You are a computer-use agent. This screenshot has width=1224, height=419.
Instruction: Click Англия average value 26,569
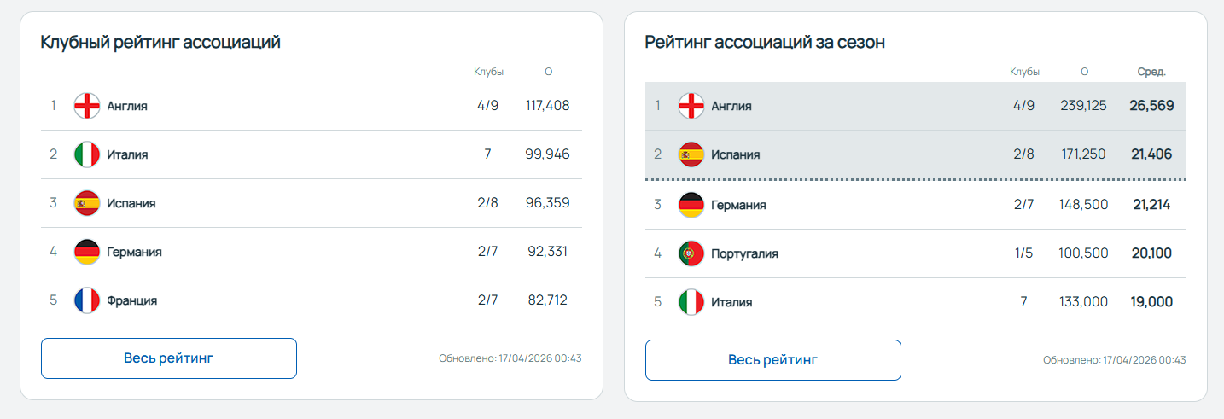click(1151, 106)
